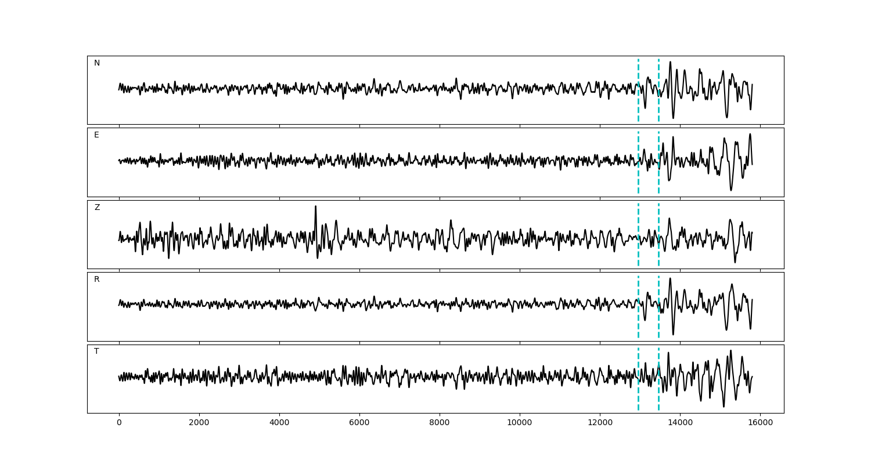
Task: Click the T channel label
Action: pyautogui.click(x=96, y=351)
